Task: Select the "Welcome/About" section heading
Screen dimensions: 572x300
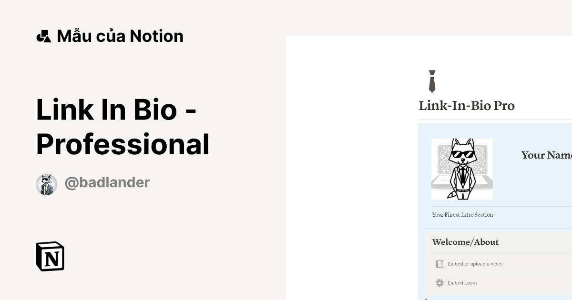Action: [x=465, y=242]
